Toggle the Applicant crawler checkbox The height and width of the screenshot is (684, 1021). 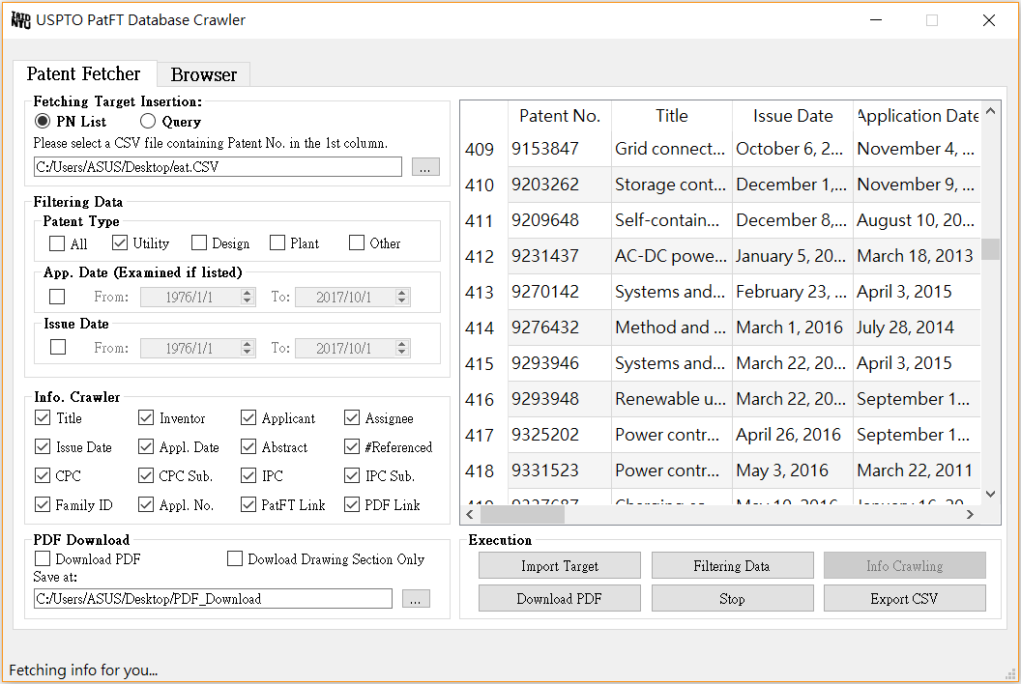(248, 417)
